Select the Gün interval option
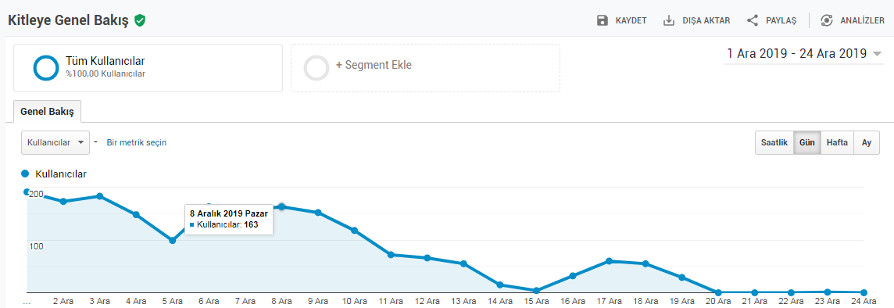This screenshot has width=894, height=308. 806,142
